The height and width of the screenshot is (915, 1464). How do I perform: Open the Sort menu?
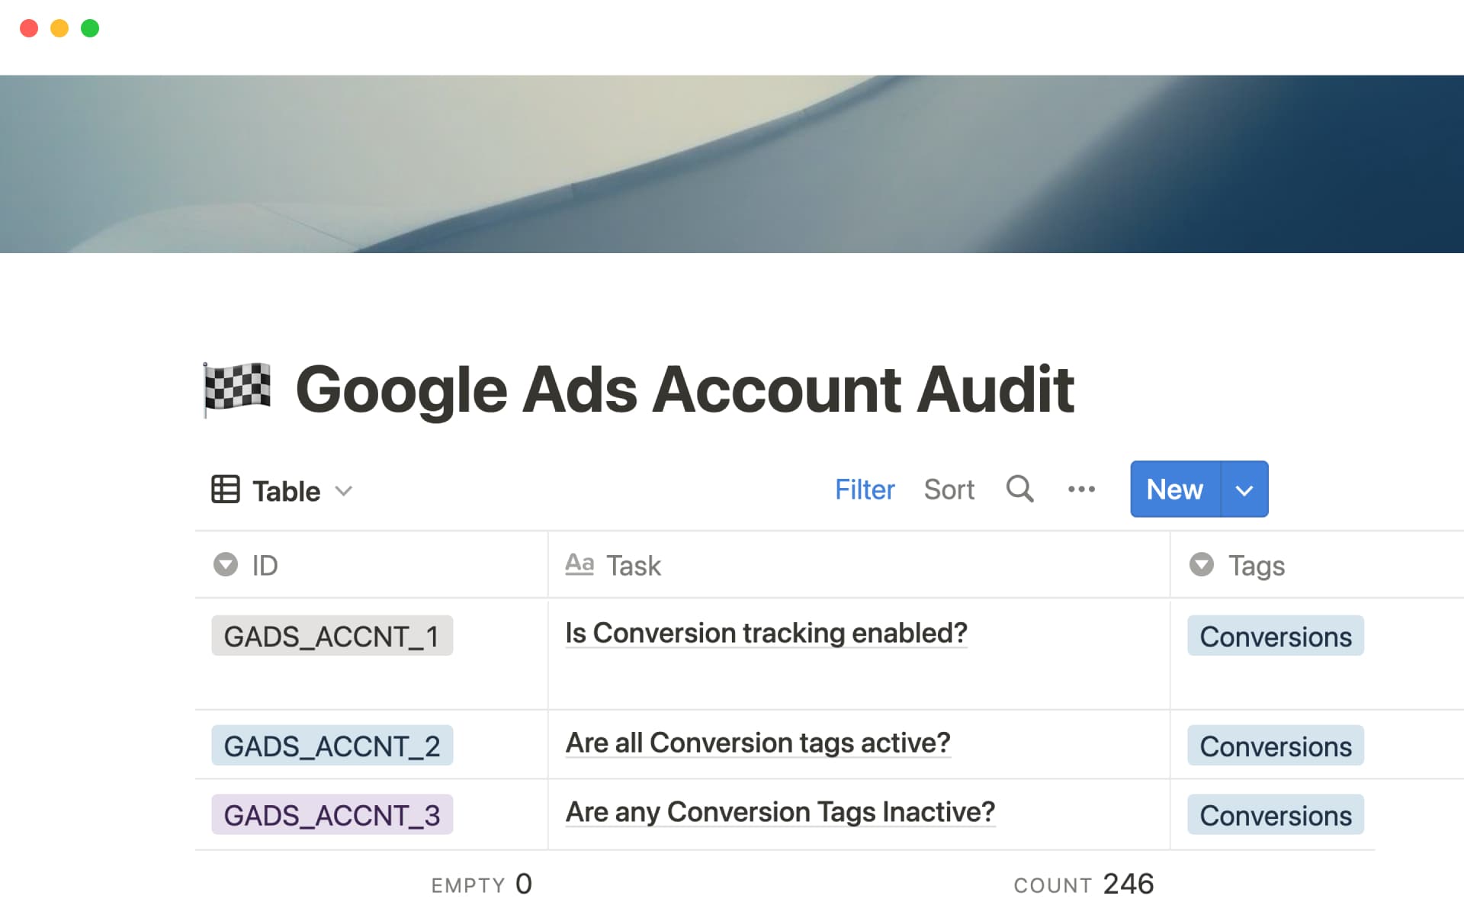click(949, 490)
